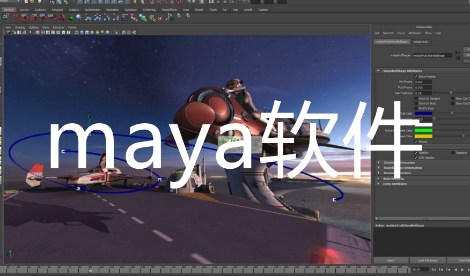
Task: Open the Curves shelf tab
Action: [24, 10]
